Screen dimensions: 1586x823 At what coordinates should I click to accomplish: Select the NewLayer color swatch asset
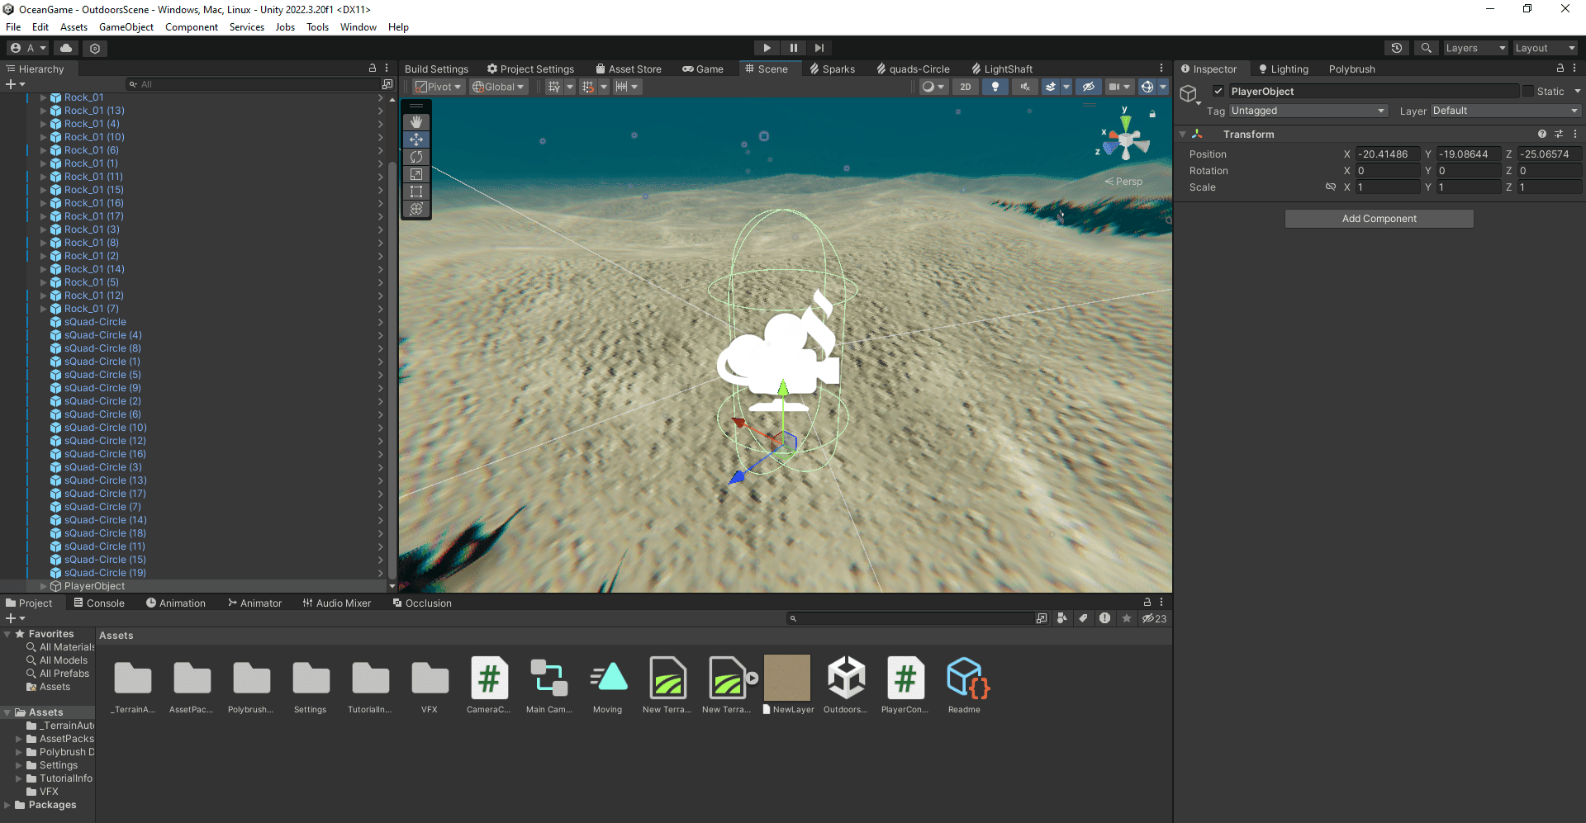click(787, 678)
